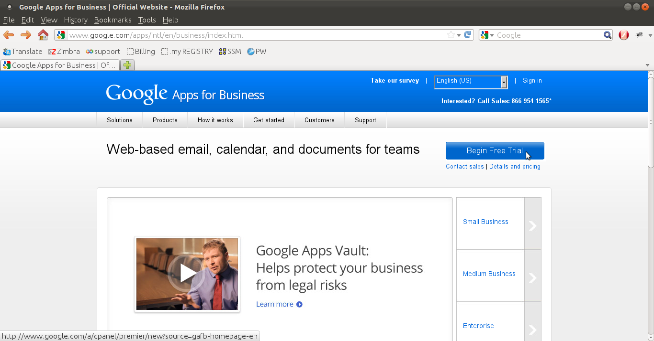The image size is (654, 341).
Task: Open the .my REGISTRY bookmark
Action: (187, 52)
